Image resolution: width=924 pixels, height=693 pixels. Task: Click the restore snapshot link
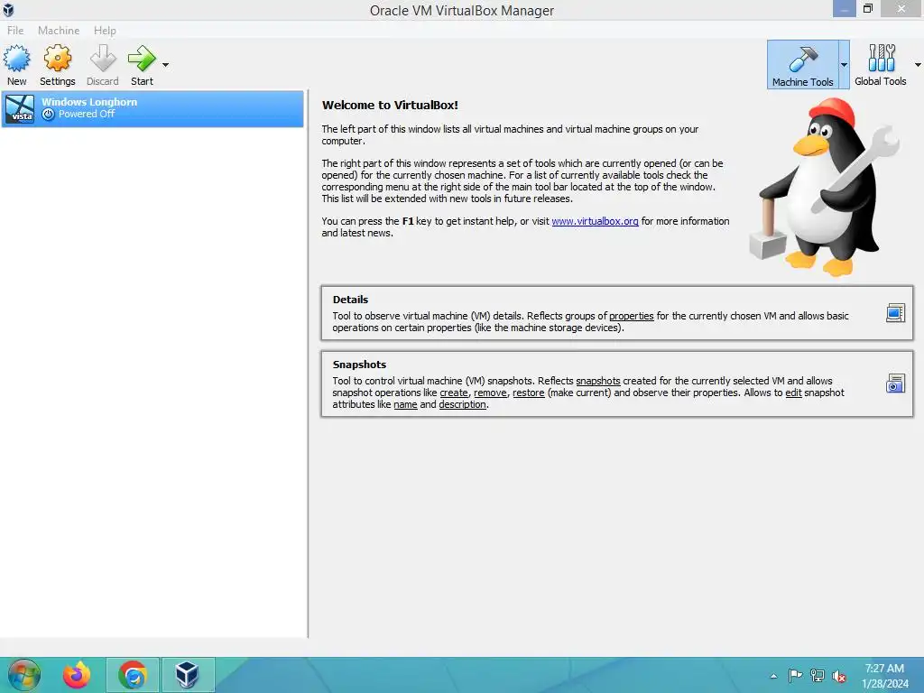click(x=528, y=393)
